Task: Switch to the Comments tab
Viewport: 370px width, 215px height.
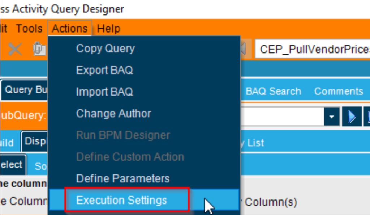Action: (338, 92)
